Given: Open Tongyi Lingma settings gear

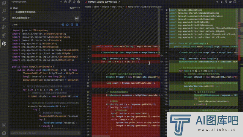Looking at the screenshot, I should pos(79,2).
